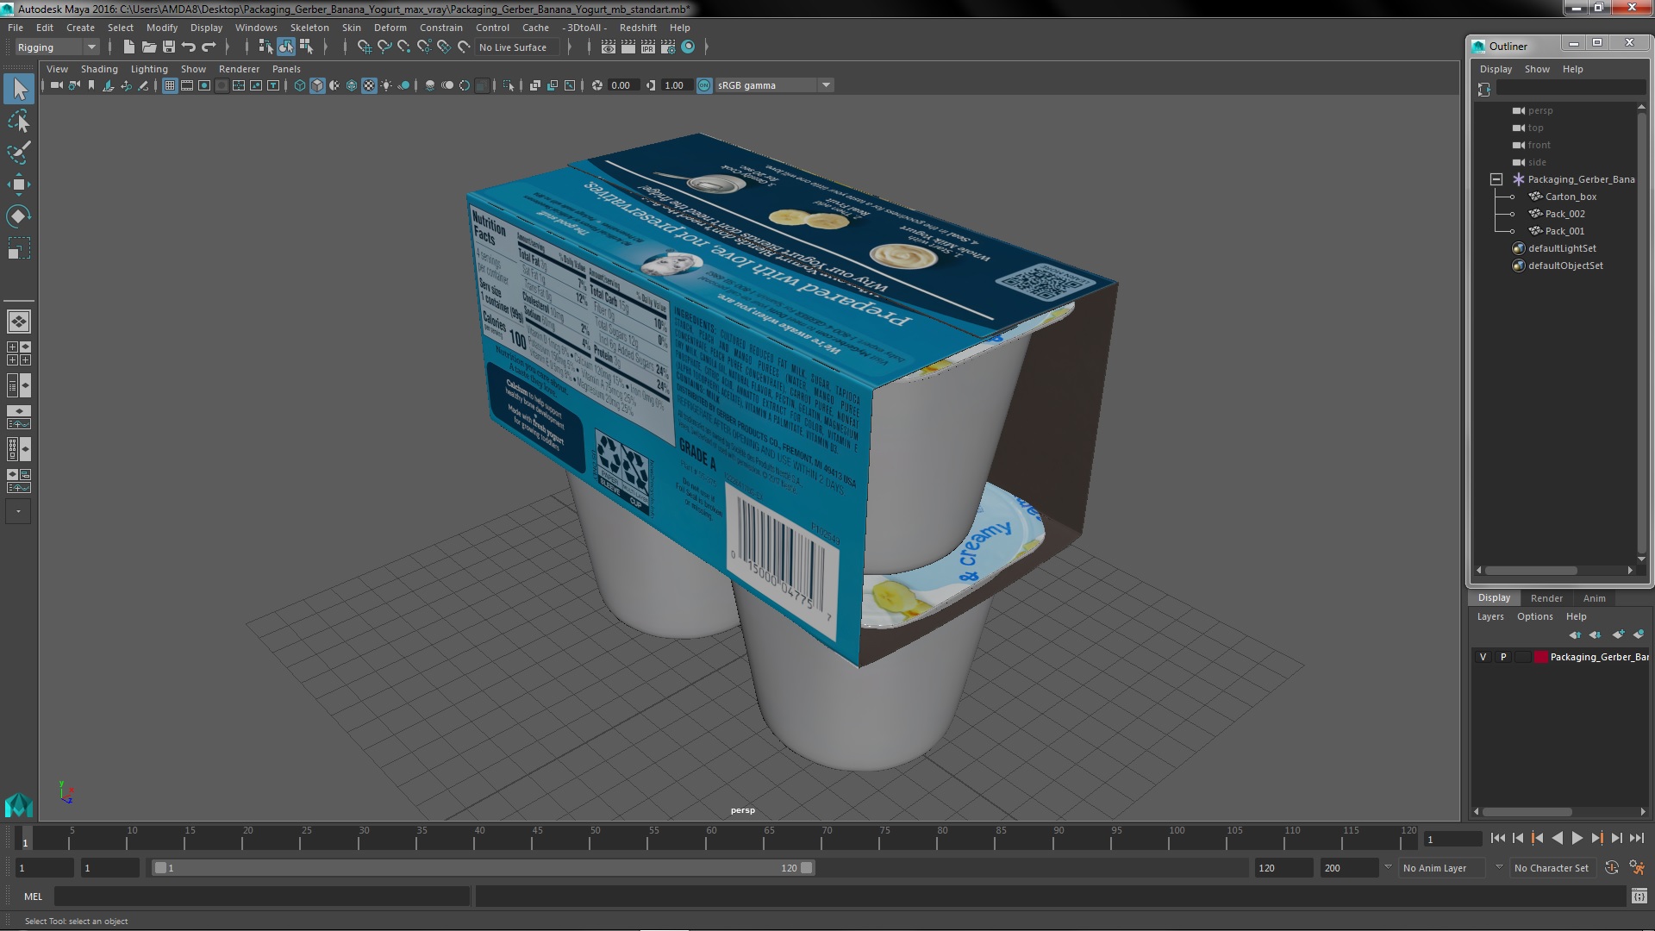Toggle wireframe shading cube icon

[300, 85]
